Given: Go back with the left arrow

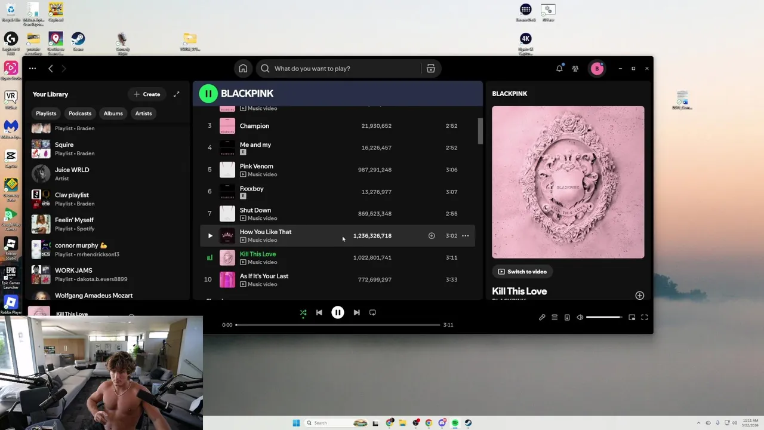Looking at the screenshot, I should tap(51, 69).
